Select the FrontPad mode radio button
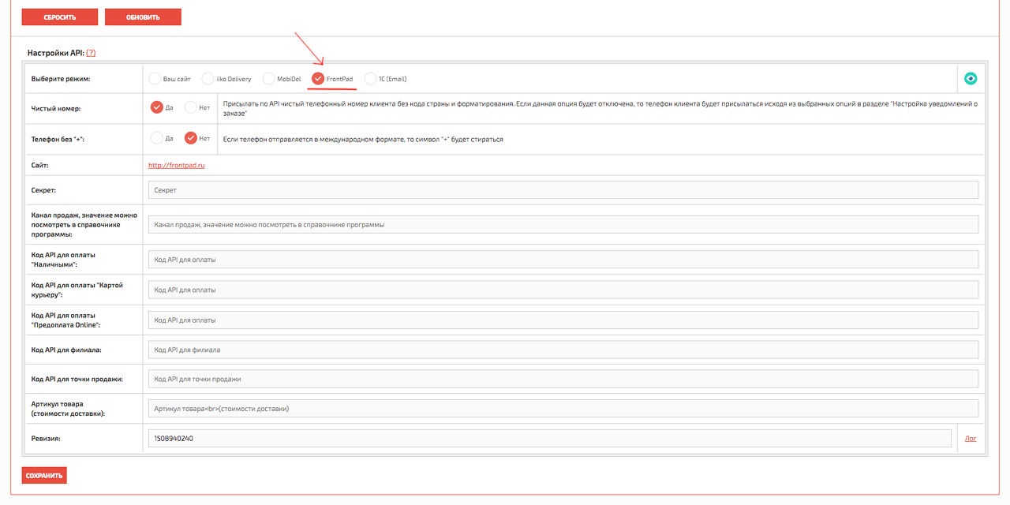 pyautogui.click(x=318, y=79)
